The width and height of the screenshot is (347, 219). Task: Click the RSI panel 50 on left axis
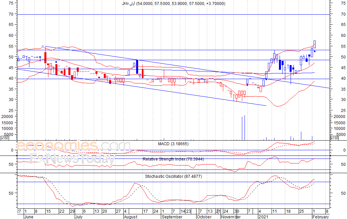click(11, 164)
